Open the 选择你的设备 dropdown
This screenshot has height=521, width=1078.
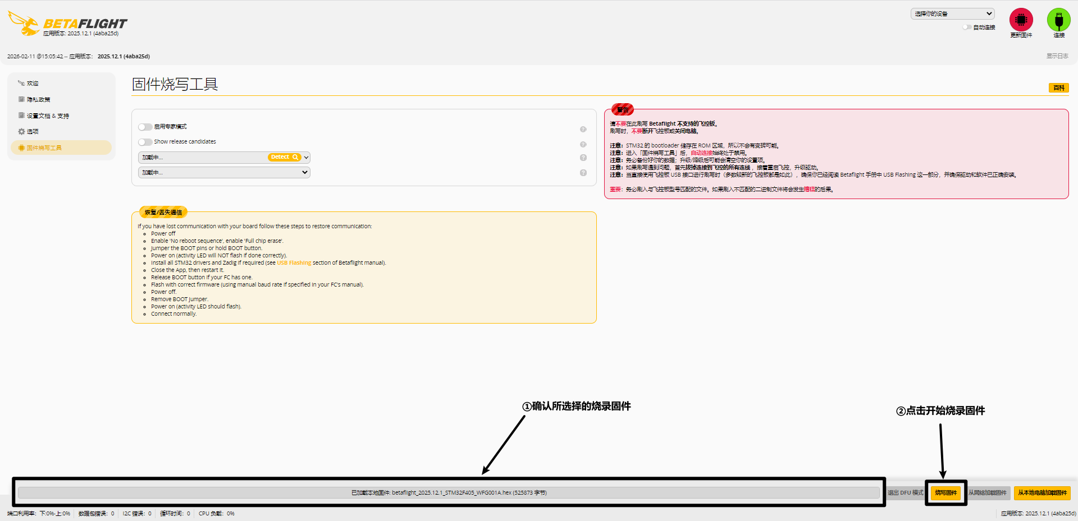[952, 13]
